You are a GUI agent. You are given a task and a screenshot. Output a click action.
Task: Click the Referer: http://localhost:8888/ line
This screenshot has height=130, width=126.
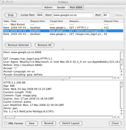[23, 65]
